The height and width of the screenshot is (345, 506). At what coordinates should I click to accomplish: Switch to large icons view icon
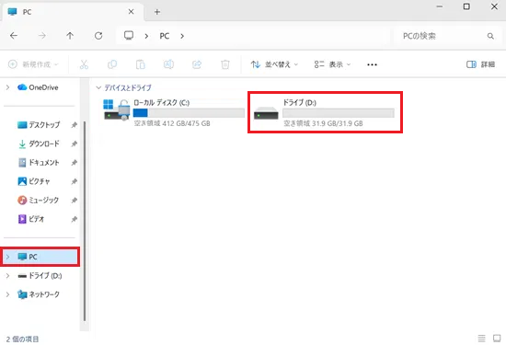pyautogui.click(x=497, y=339)
